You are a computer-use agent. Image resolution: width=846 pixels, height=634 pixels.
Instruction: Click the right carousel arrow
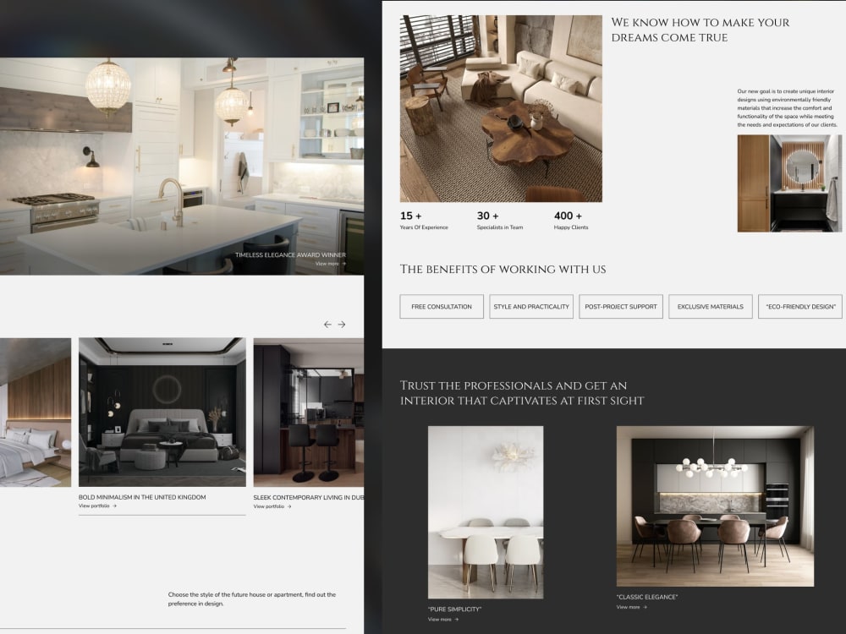point(342,325)
